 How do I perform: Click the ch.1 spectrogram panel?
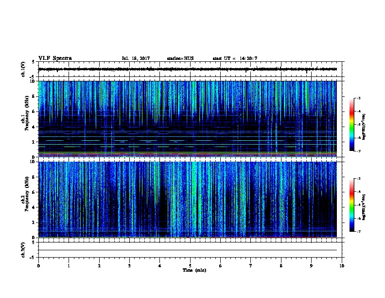click(x=188, y=119)
